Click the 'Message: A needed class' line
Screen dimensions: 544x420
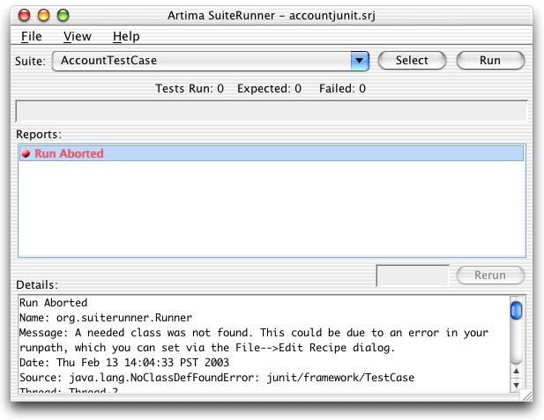[x=254, y=333]
